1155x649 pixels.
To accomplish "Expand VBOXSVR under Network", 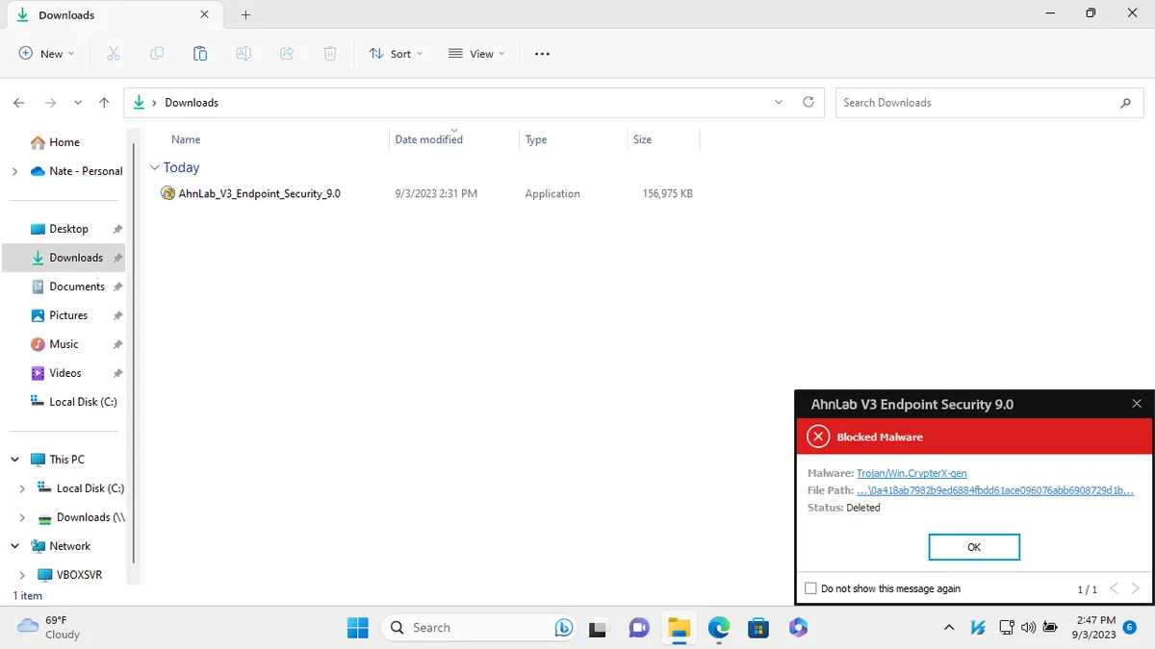I will pos(22,575).
